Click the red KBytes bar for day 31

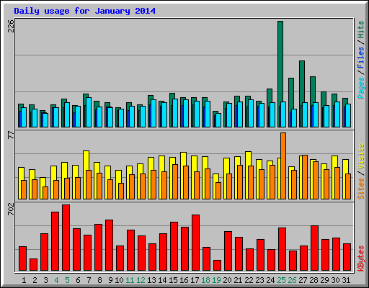(x=347, y=257)
